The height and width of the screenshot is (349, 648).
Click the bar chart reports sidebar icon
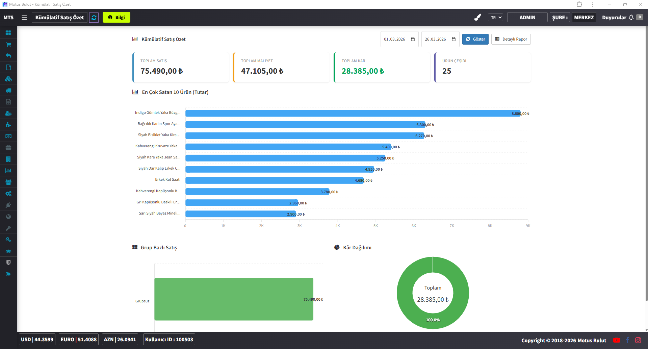click(x=8, y=171)
